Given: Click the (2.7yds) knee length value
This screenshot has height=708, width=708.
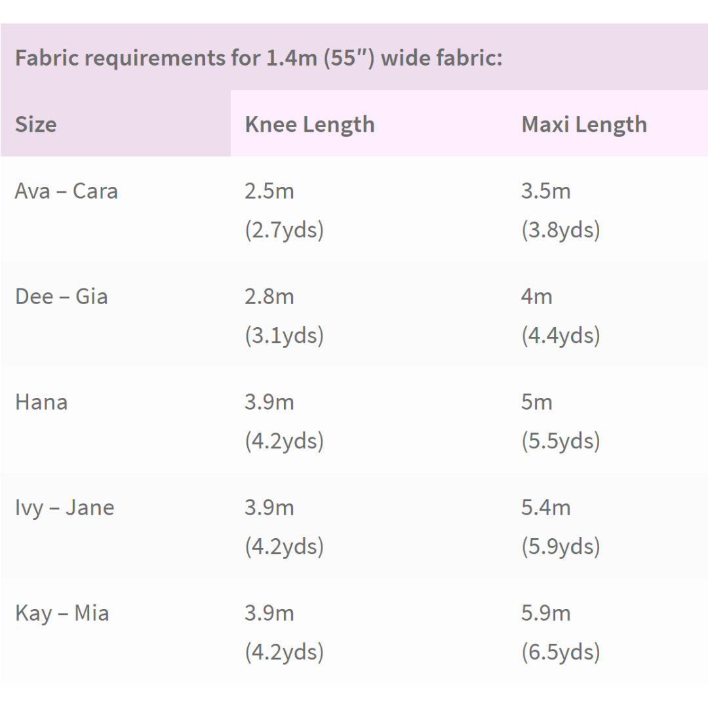Looking at the screenshot, I should pos(285,230).
